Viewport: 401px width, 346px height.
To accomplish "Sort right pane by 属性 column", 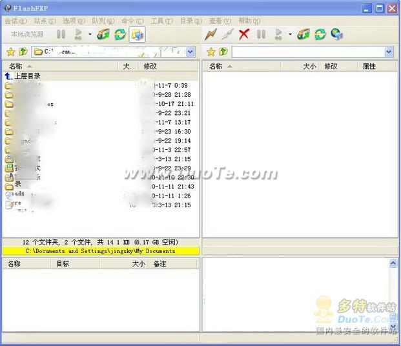I will coord(377,66).
